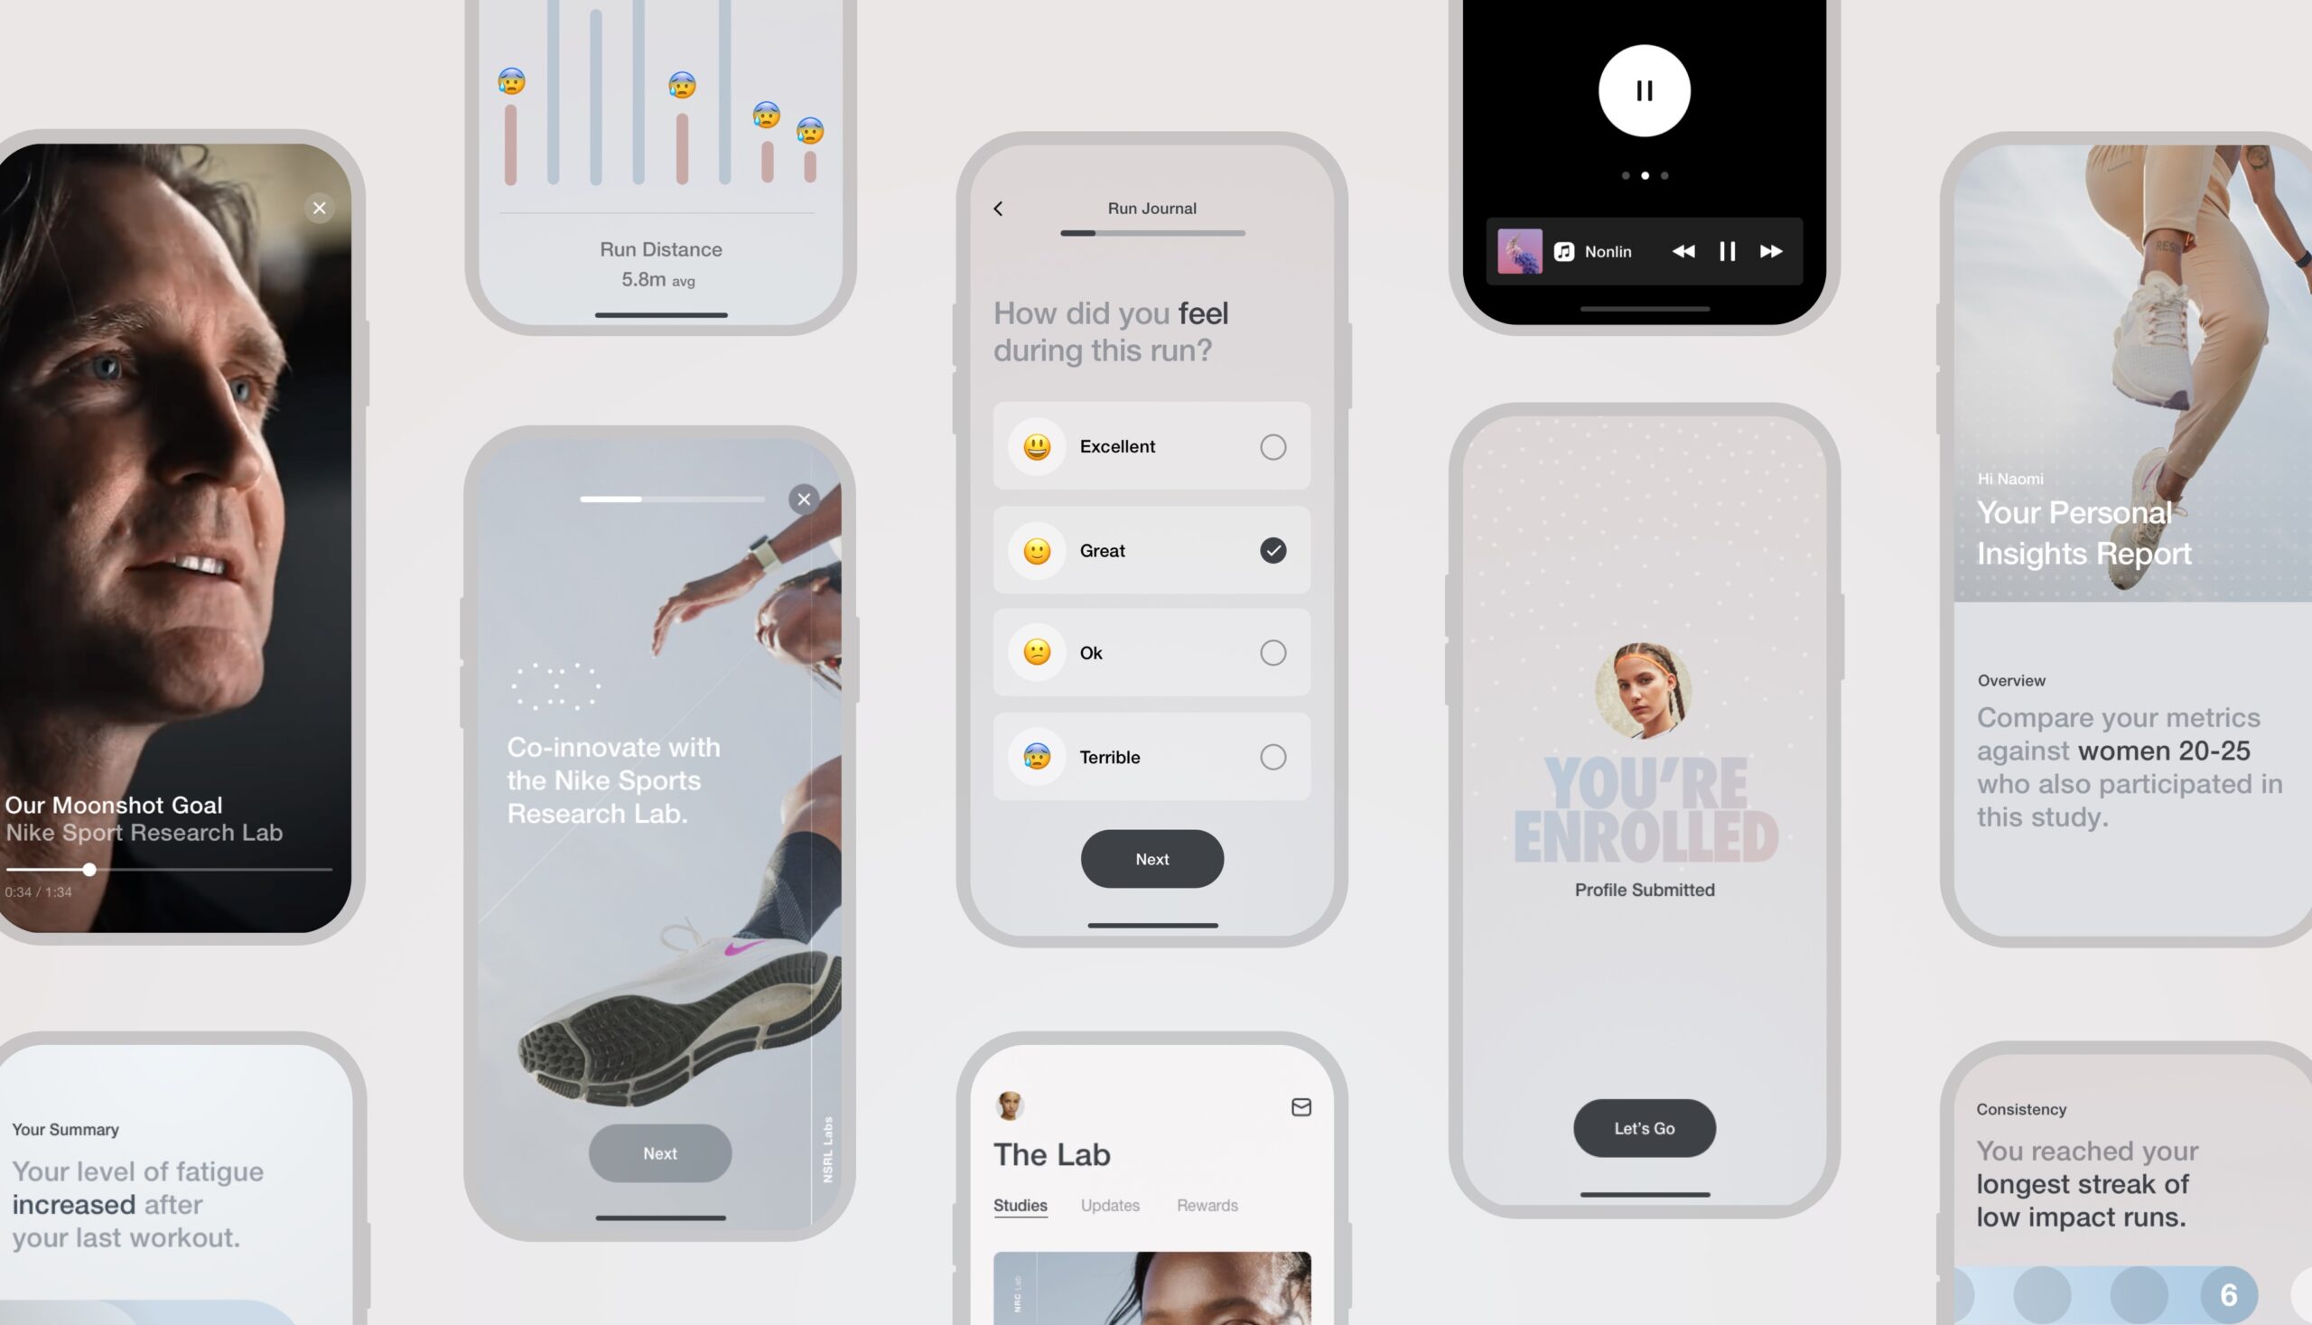Click the Nonlin music track label
The image size is (2312, 1325).
1607,251
